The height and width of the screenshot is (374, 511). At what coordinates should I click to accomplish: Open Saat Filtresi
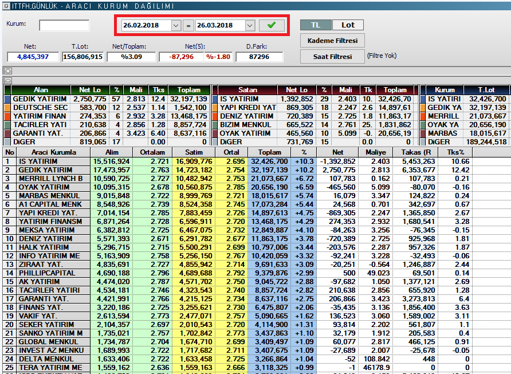[332, 57]
